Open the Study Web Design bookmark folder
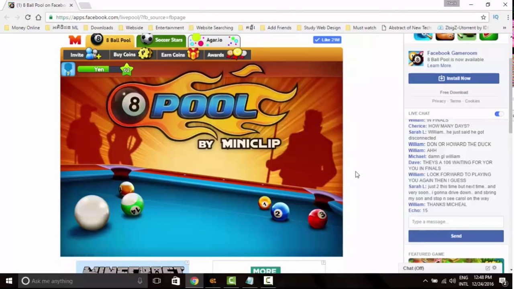This screenshot has height=289, width=514. click(318, 28)
